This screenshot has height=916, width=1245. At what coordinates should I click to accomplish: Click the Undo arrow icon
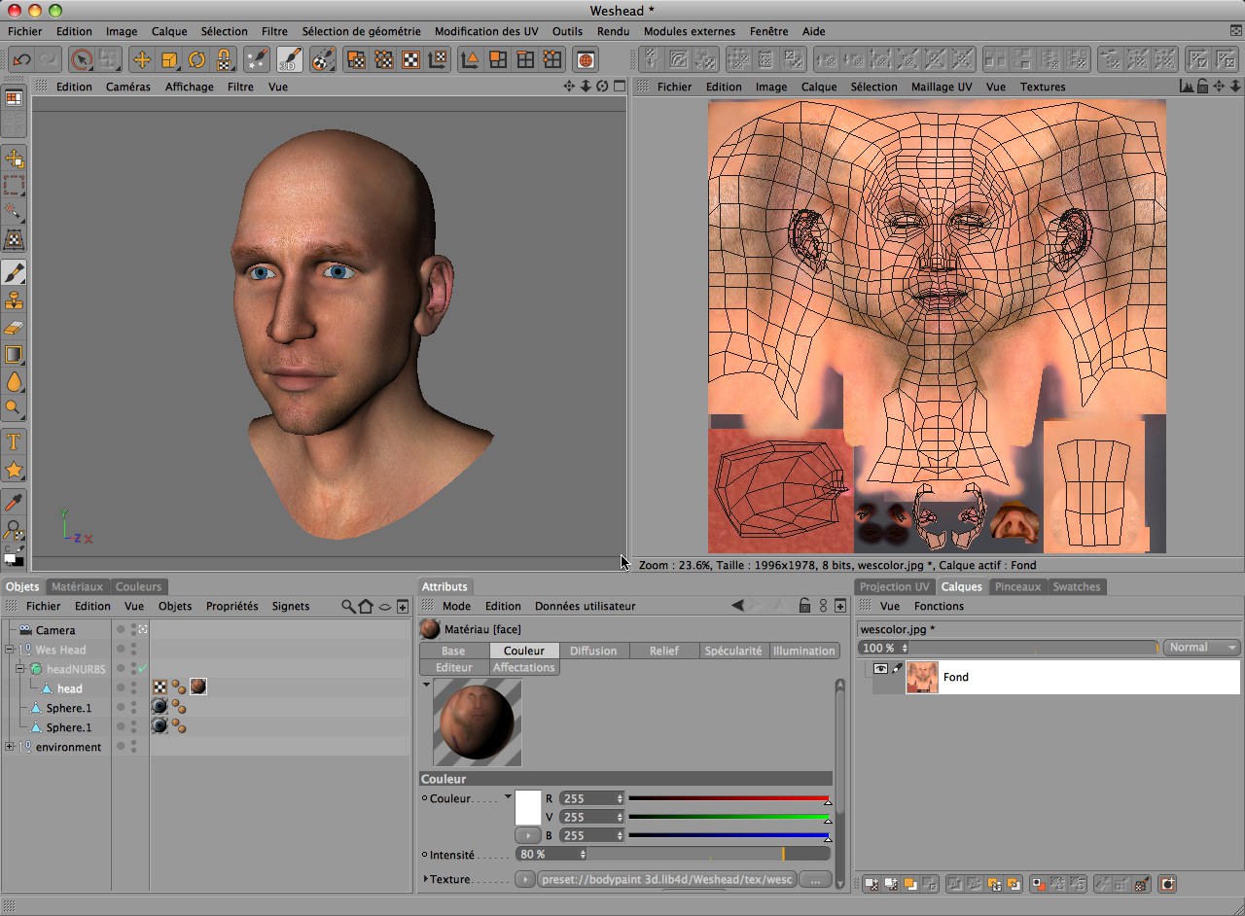click(x=21, y=60)
